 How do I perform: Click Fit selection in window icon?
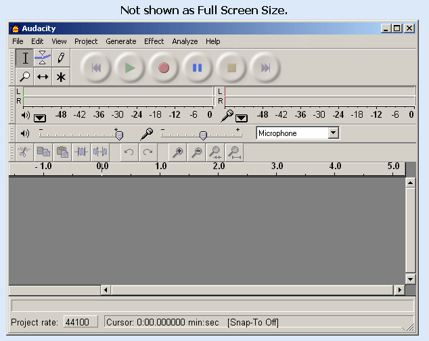point(216,152)
